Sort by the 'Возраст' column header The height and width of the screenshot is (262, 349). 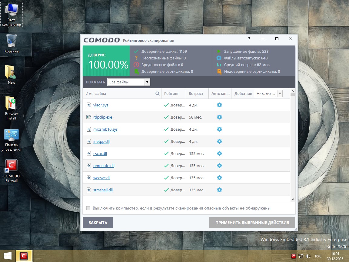(196, 94)
